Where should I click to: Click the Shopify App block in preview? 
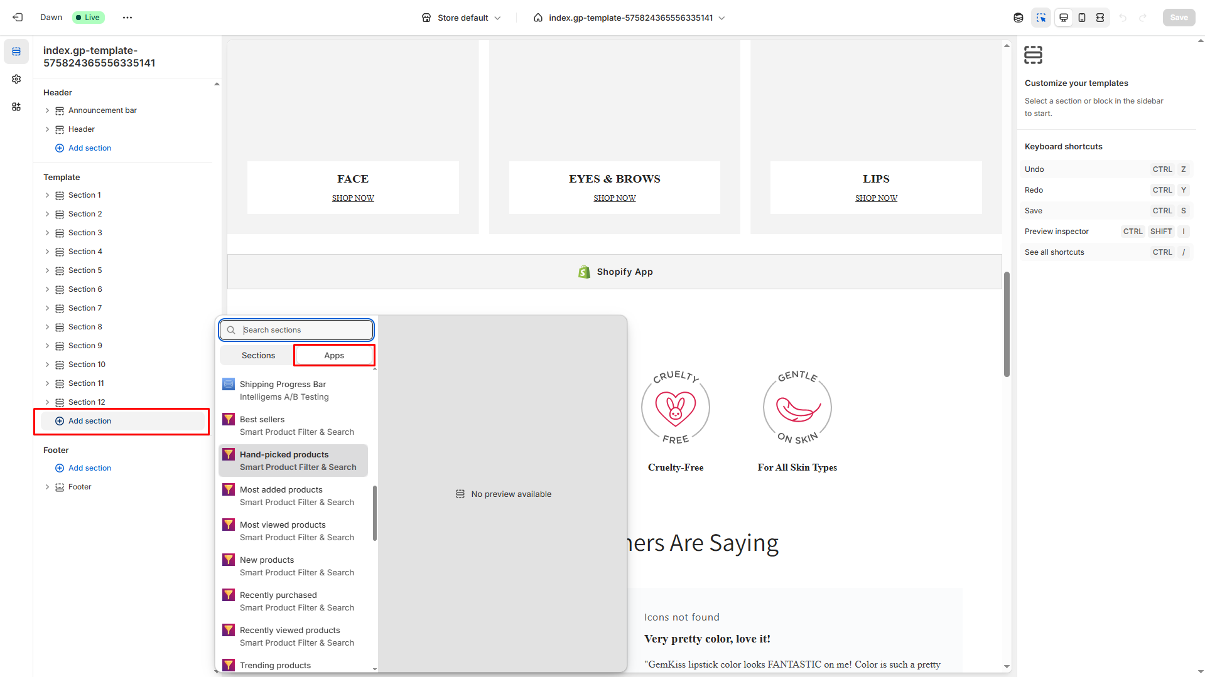615,272
